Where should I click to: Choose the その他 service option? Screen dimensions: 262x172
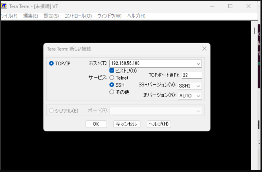[x=112, y=92]
